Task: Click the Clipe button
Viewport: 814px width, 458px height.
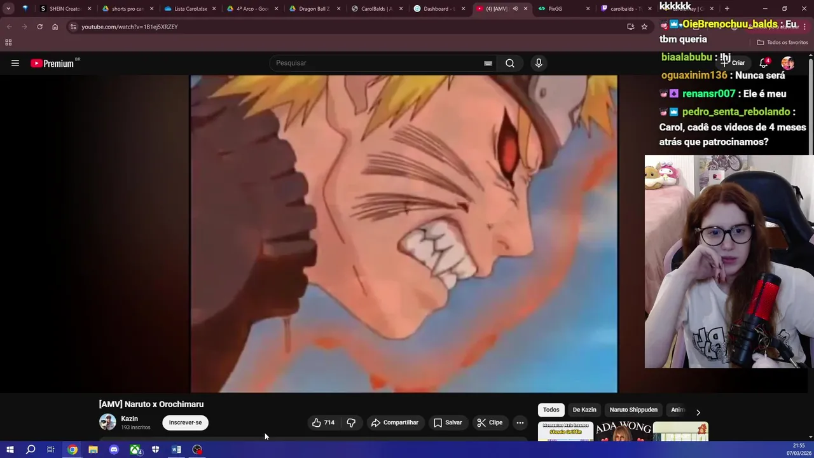Action: (490, 422)
